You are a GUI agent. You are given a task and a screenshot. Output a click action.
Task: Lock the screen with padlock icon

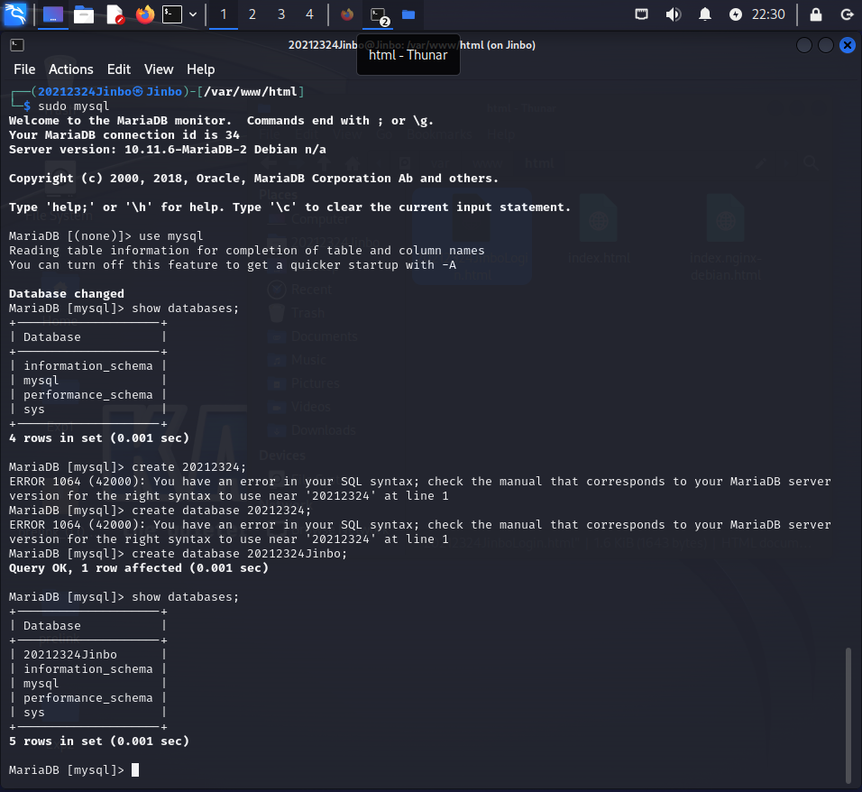[x=816, y=14]
